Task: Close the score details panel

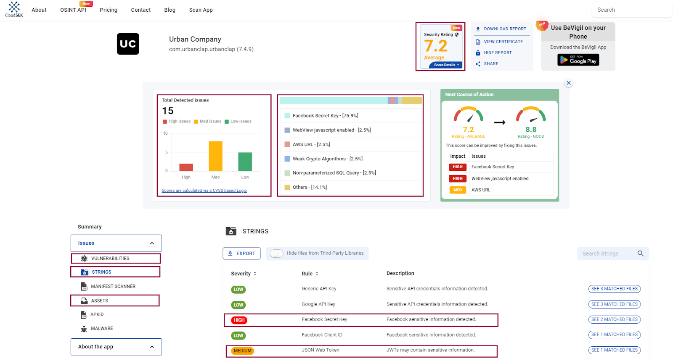Action: 569,83
